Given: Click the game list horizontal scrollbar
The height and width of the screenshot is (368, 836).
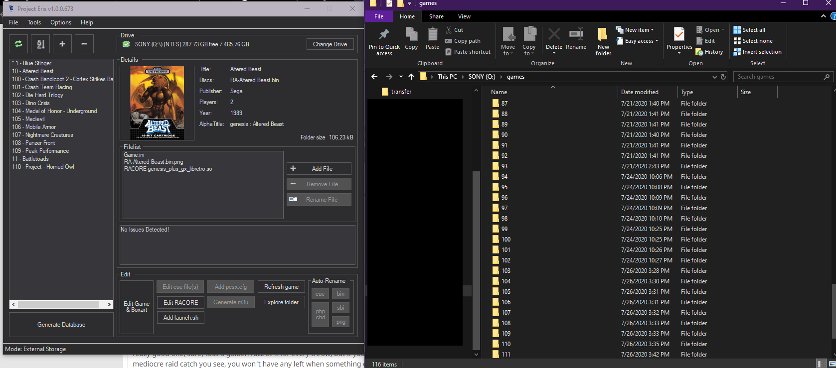Looking at the screenshot, I should click(x=61, y=304).
